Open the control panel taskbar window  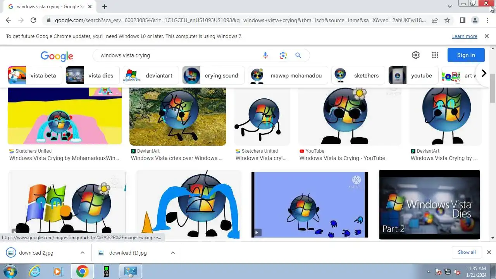tap(130, 271)
